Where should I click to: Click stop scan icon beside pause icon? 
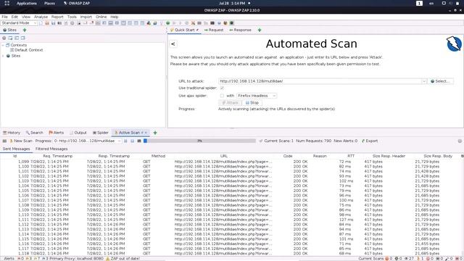pos(132,141)
